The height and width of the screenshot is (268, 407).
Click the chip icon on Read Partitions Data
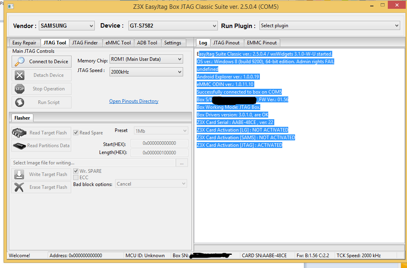[20, 146]
